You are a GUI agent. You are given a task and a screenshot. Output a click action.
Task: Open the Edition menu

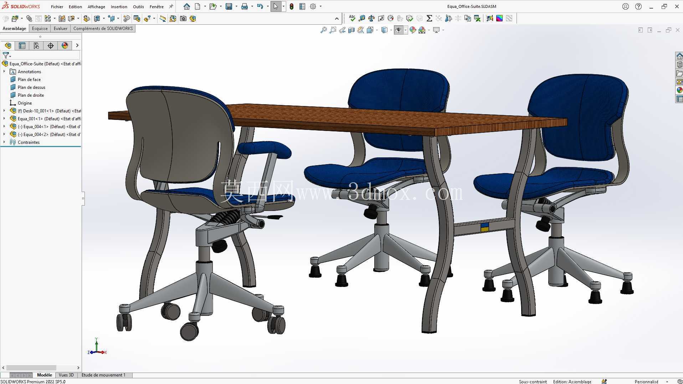pos(75,7)
